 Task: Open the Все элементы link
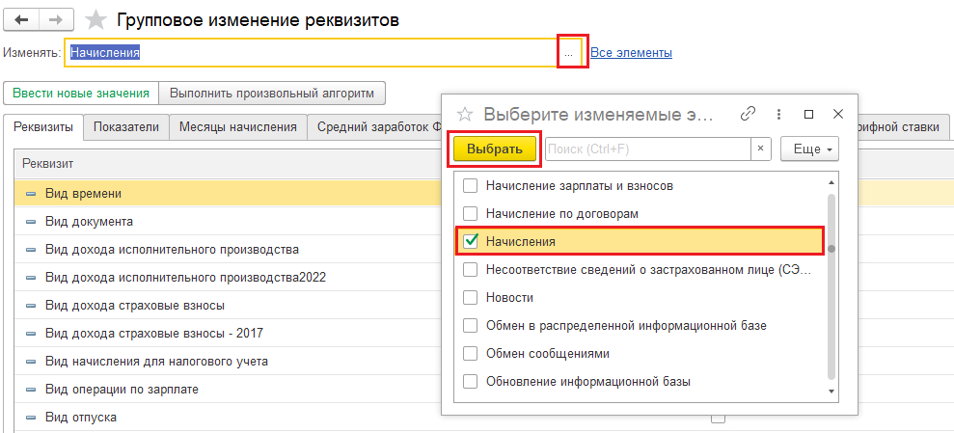coord(632,53)
